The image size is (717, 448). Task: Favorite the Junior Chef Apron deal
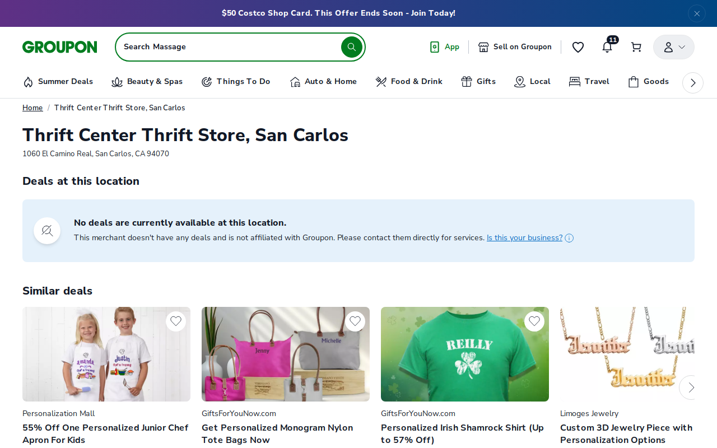[x=176, y=321]
